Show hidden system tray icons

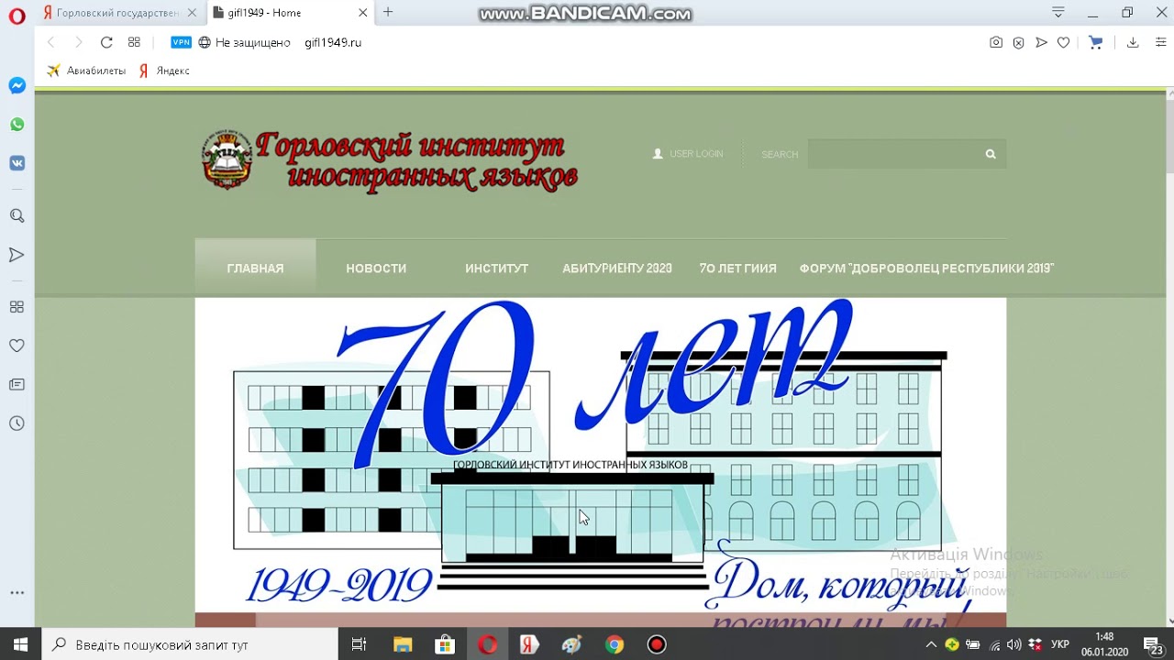[x=931, y=644]
